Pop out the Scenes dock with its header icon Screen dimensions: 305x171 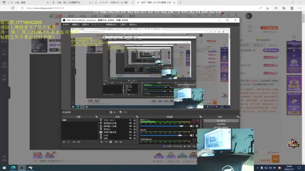pyautogui.click(x=96, y=117)
